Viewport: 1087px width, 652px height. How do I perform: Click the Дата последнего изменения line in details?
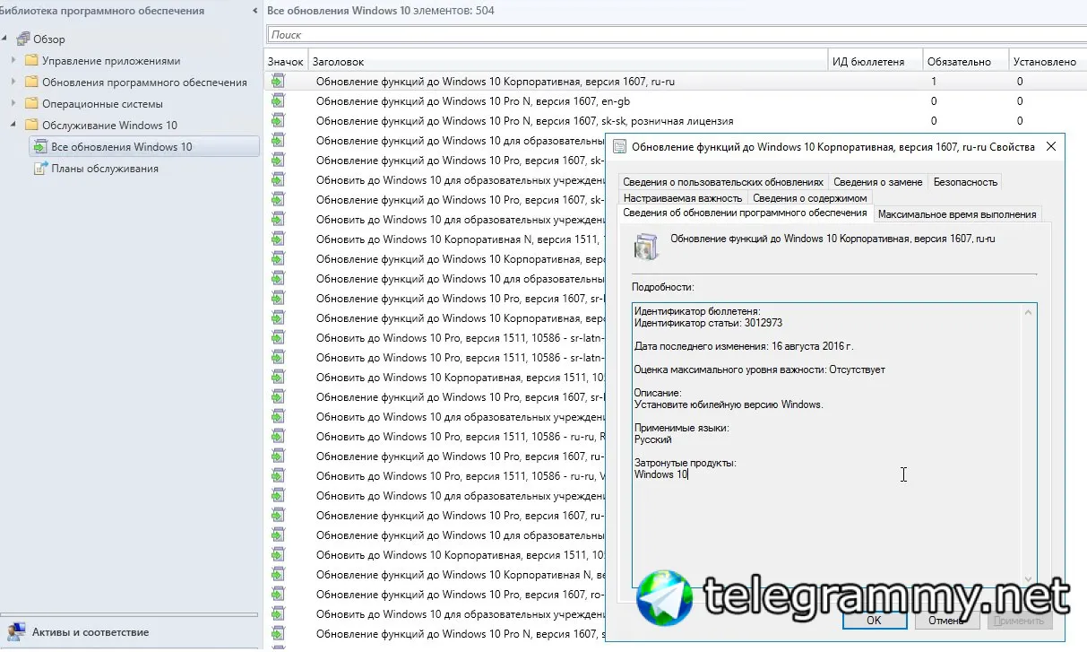pyautogui.click(x=744, y=346)
